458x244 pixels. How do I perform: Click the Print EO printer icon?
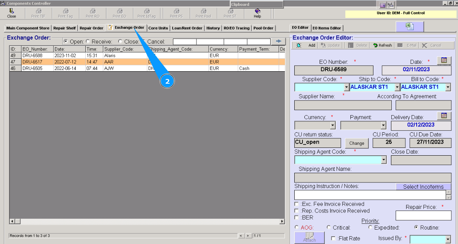[x=119, y=11]
